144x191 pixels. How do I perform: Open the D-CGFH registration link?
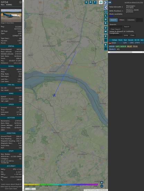tap(18, 27)
